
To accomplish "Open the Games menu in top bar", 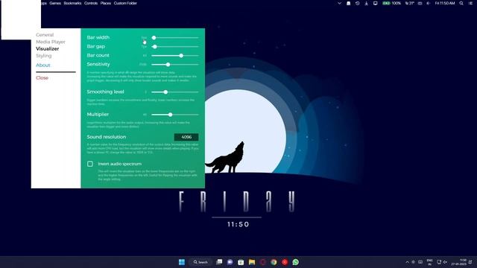I will tap(55, 3).
